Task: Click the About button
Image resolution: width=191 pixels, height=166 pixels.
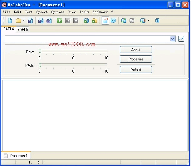Action: (136, 50)
